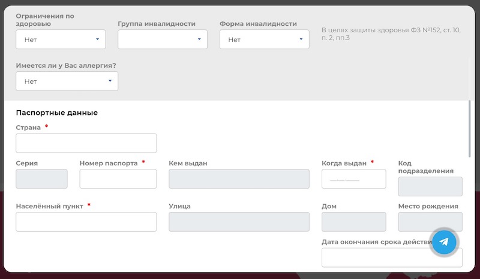The height and width of the screenshot is (279, 480).
Task: Open the Форма инвалидности dropdown
Action: [x=264, y=40]
